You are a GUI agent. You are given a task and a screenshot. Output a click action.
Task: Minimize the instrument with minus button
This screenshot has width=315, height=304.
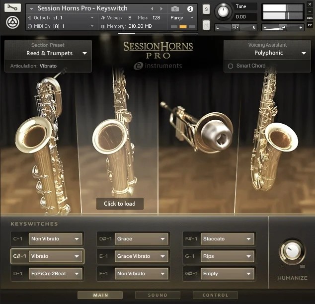(x=310, y=11)
